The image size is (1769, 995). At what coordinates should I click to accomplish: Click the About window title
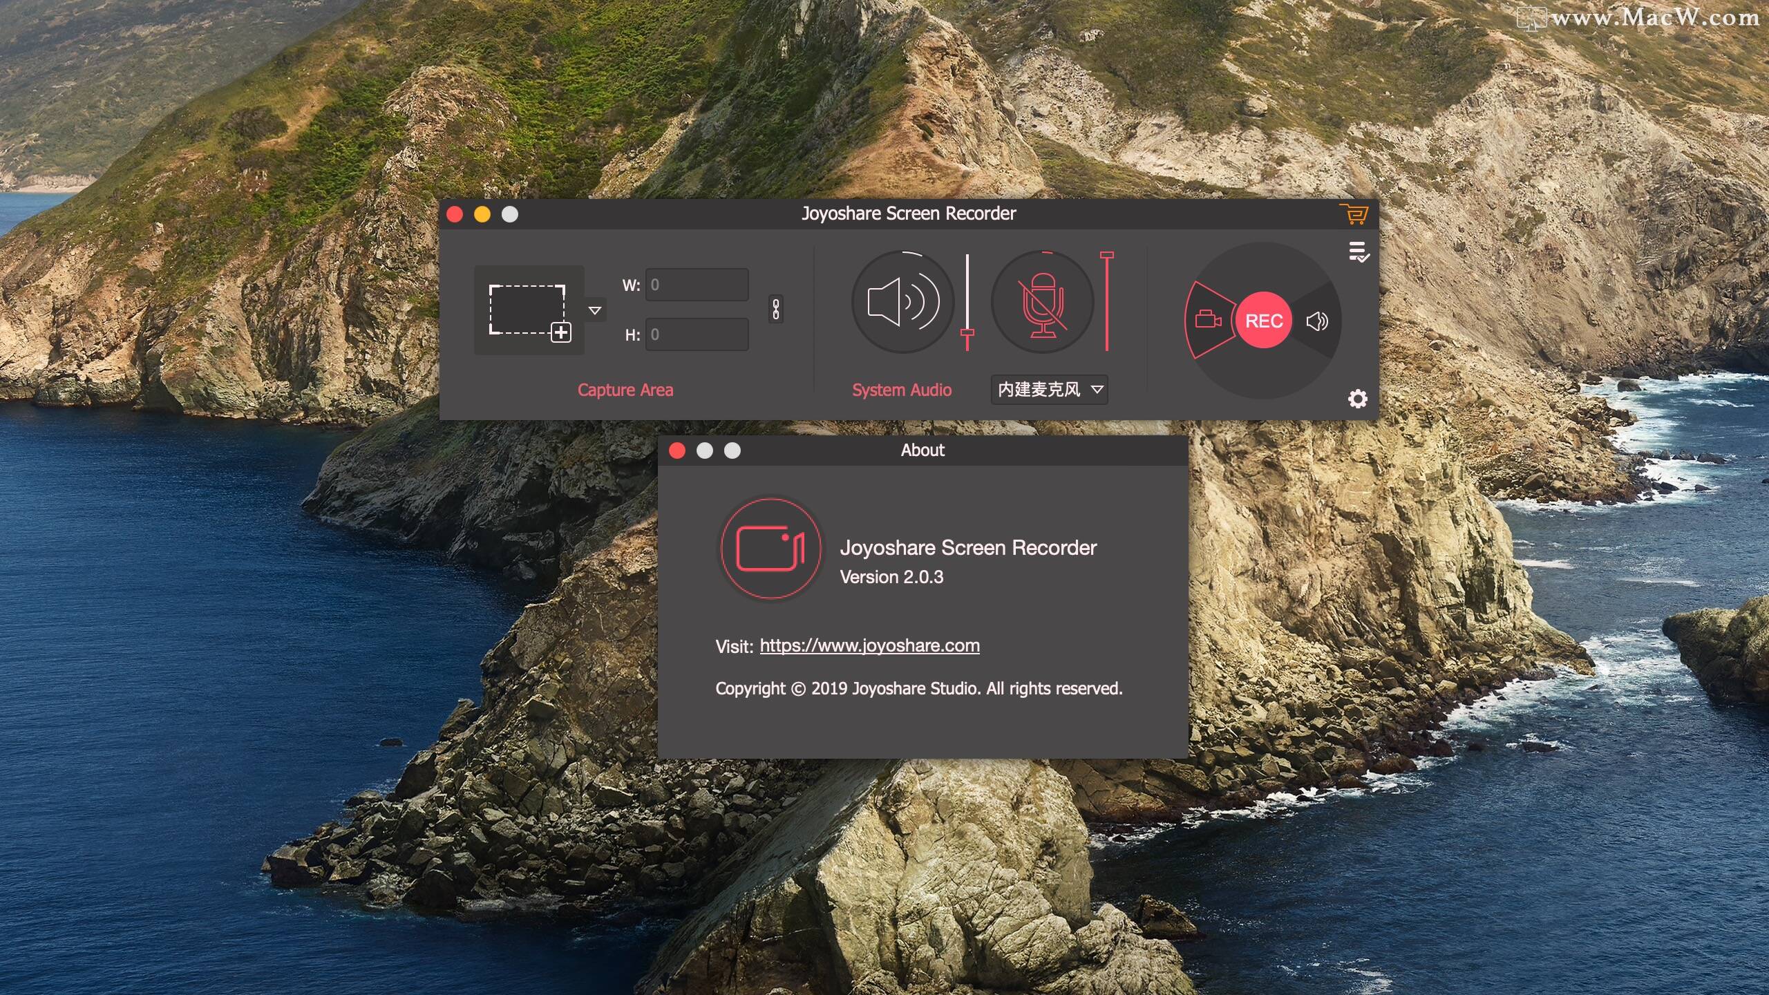923,451
